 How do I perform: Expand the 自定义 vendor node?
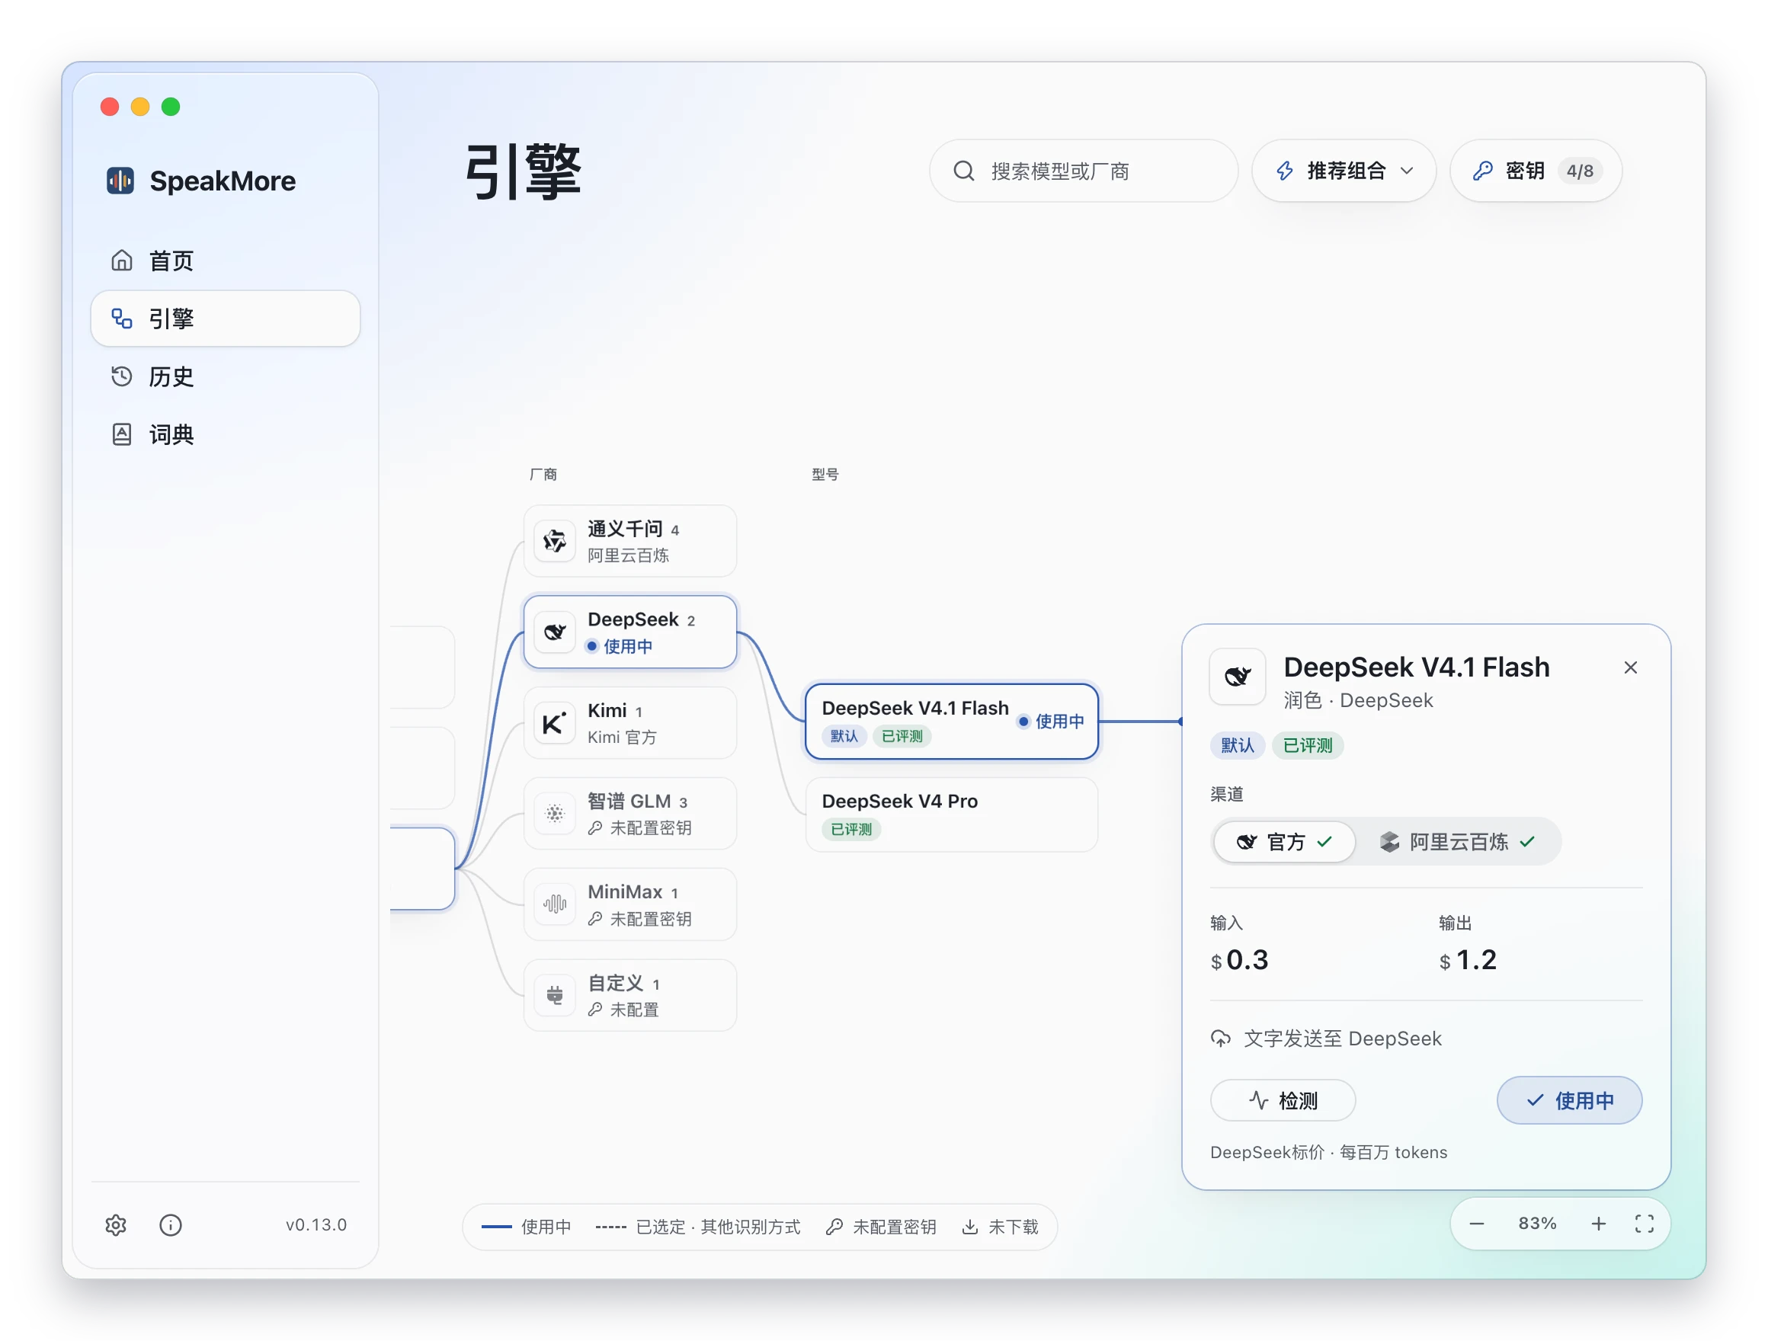click(629, 995)
